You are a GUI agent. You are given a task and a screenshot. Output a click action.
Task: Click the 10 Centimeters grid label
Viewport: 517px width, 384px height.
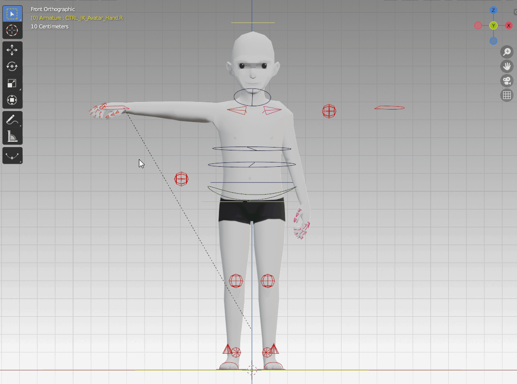(49, 26)
